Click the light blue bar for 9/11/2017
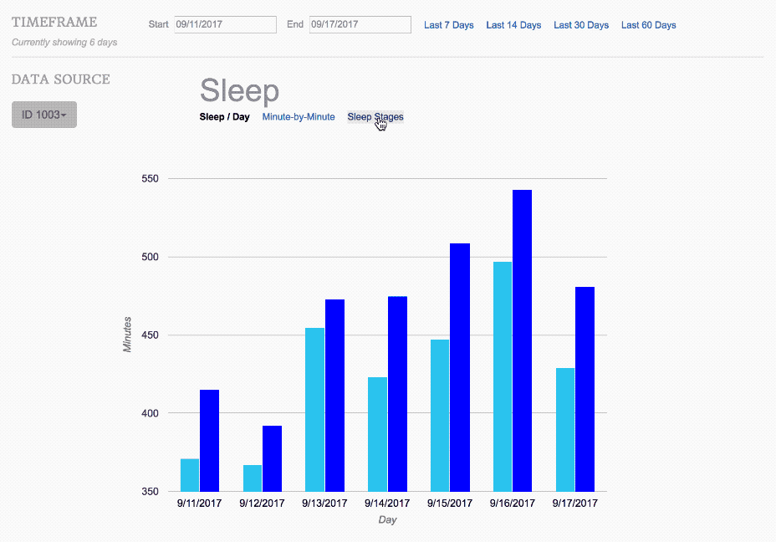Image resolution: width=776 pixels, height=542 pixels. pyautogui.click(x=190, y=475)
